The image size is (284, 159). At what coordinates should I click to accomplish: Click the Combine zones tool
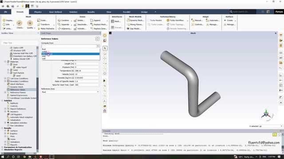pos(63,20)
